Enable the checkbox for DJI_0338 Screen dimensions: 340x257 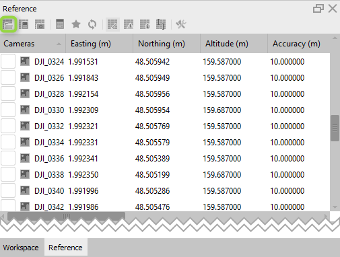pyautogui.click(x=8, y=174)
